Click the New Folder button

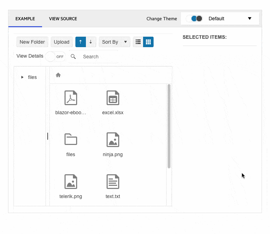32,42
